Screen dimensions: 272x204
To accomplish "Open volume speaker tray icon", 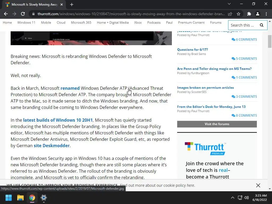I will (246, 198).
